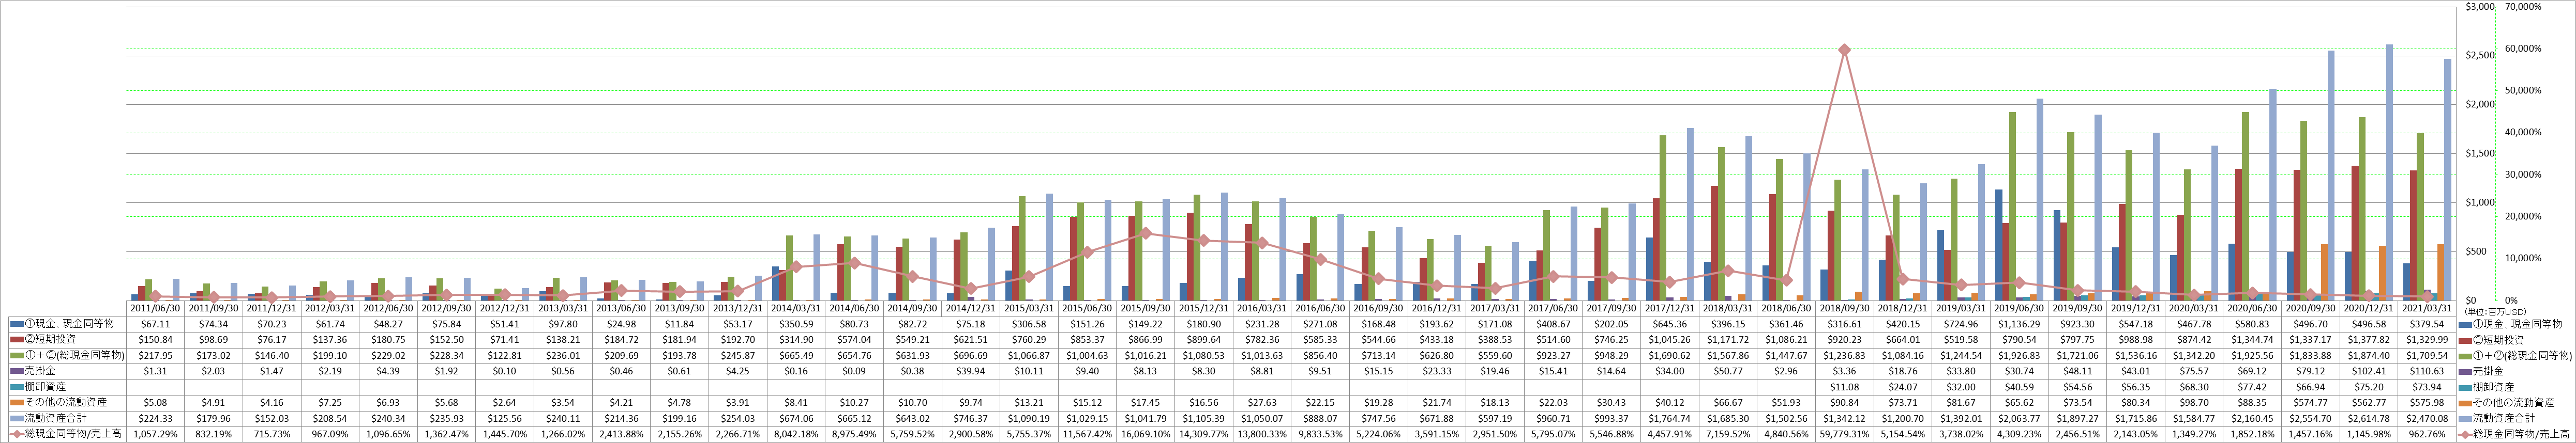Click the tallest light-blue bar for 2020/12/31
2576x443 pixels.
tap(2390, 172)
